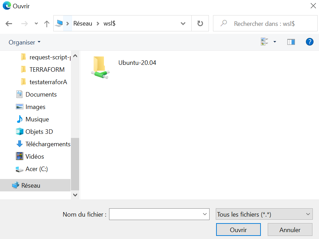Viewport: 319px width, 239px height.
Task: Open Images in the sidebar
Action: [31, 107]
